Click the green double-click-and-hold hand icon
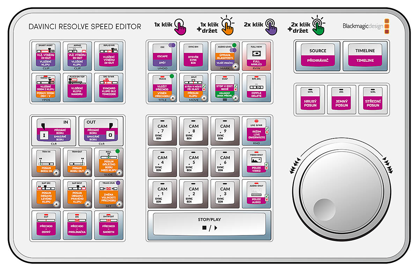419x271 pixels. tap(318, 25)
